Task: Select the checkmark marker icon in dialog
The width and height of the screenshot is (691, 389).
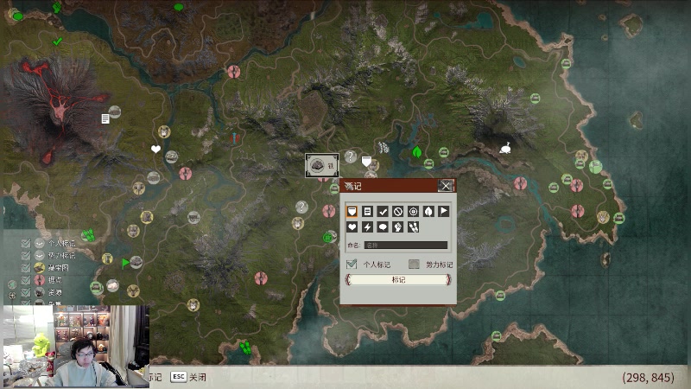Action: (383, 212)
